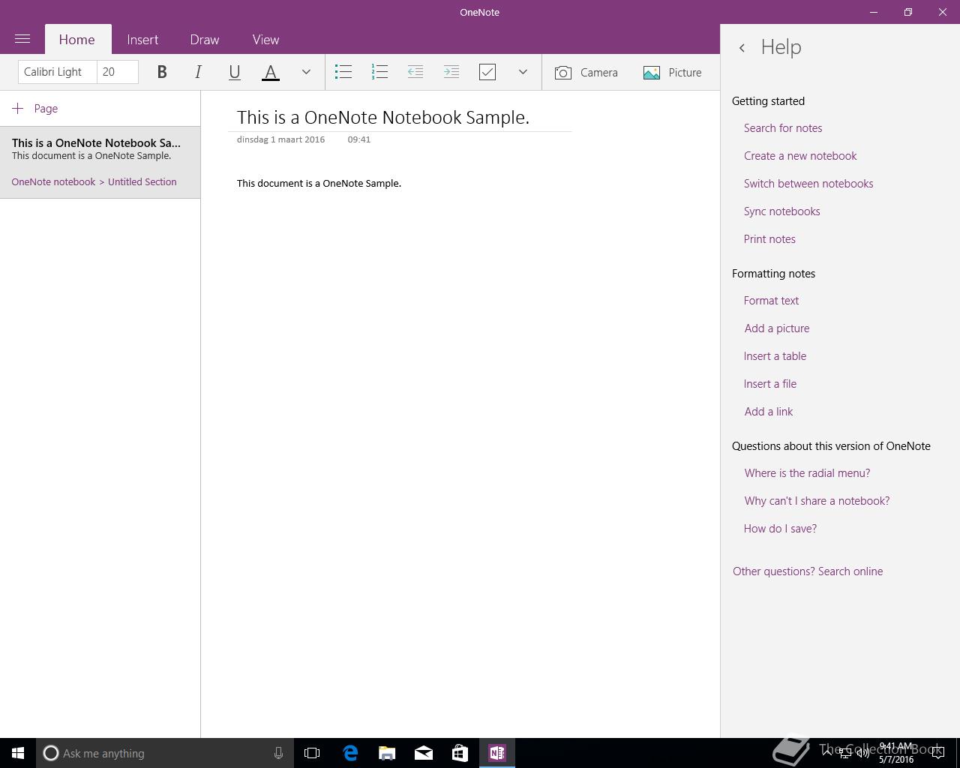Click the page date dinsdag 1 maart 2016
The height and width of the screenshot is (768, 960).
click(x=280, y=139)
